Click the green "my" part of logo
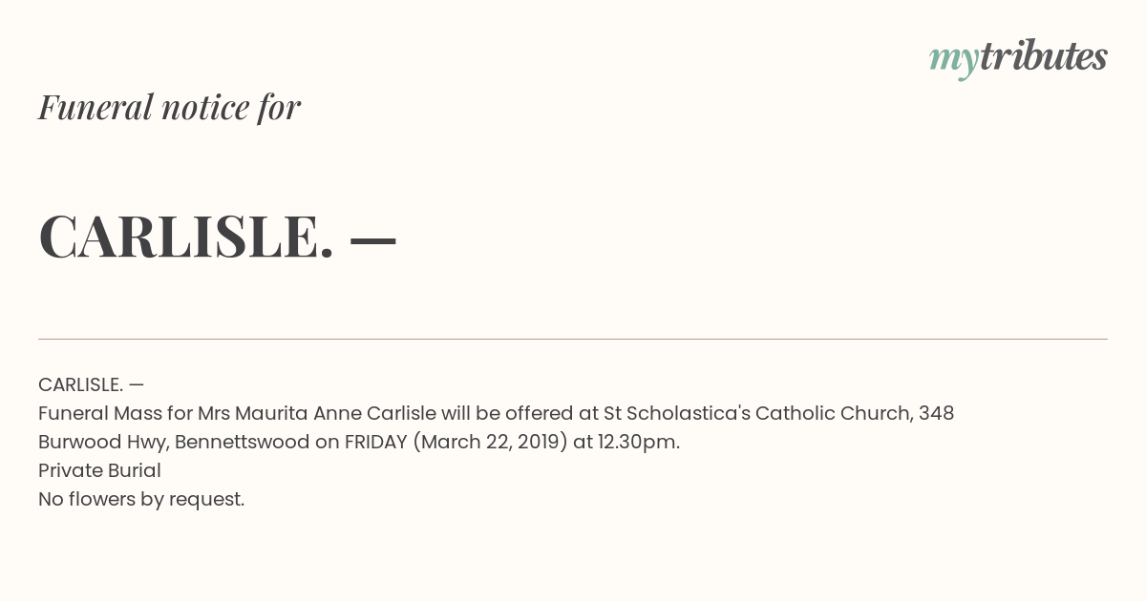Image resolution: width=1146 pixels, height=601 pixels. point(954,61)
